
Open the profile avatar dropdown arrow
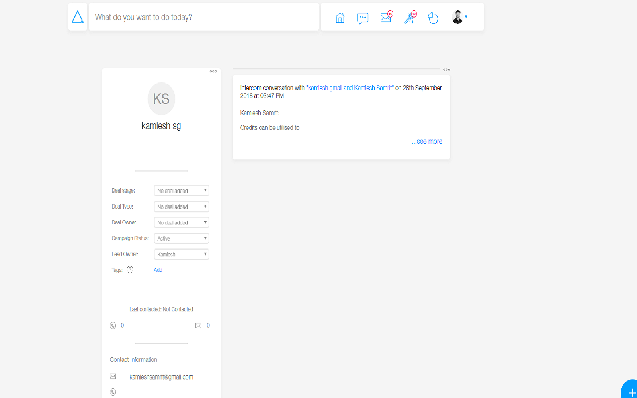pyautogui.click(x=466, y=16)
